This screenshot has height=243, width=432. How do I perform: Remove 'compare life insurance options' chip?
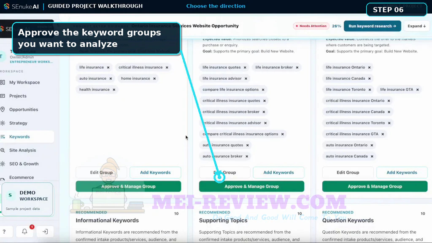pos(263,89)
